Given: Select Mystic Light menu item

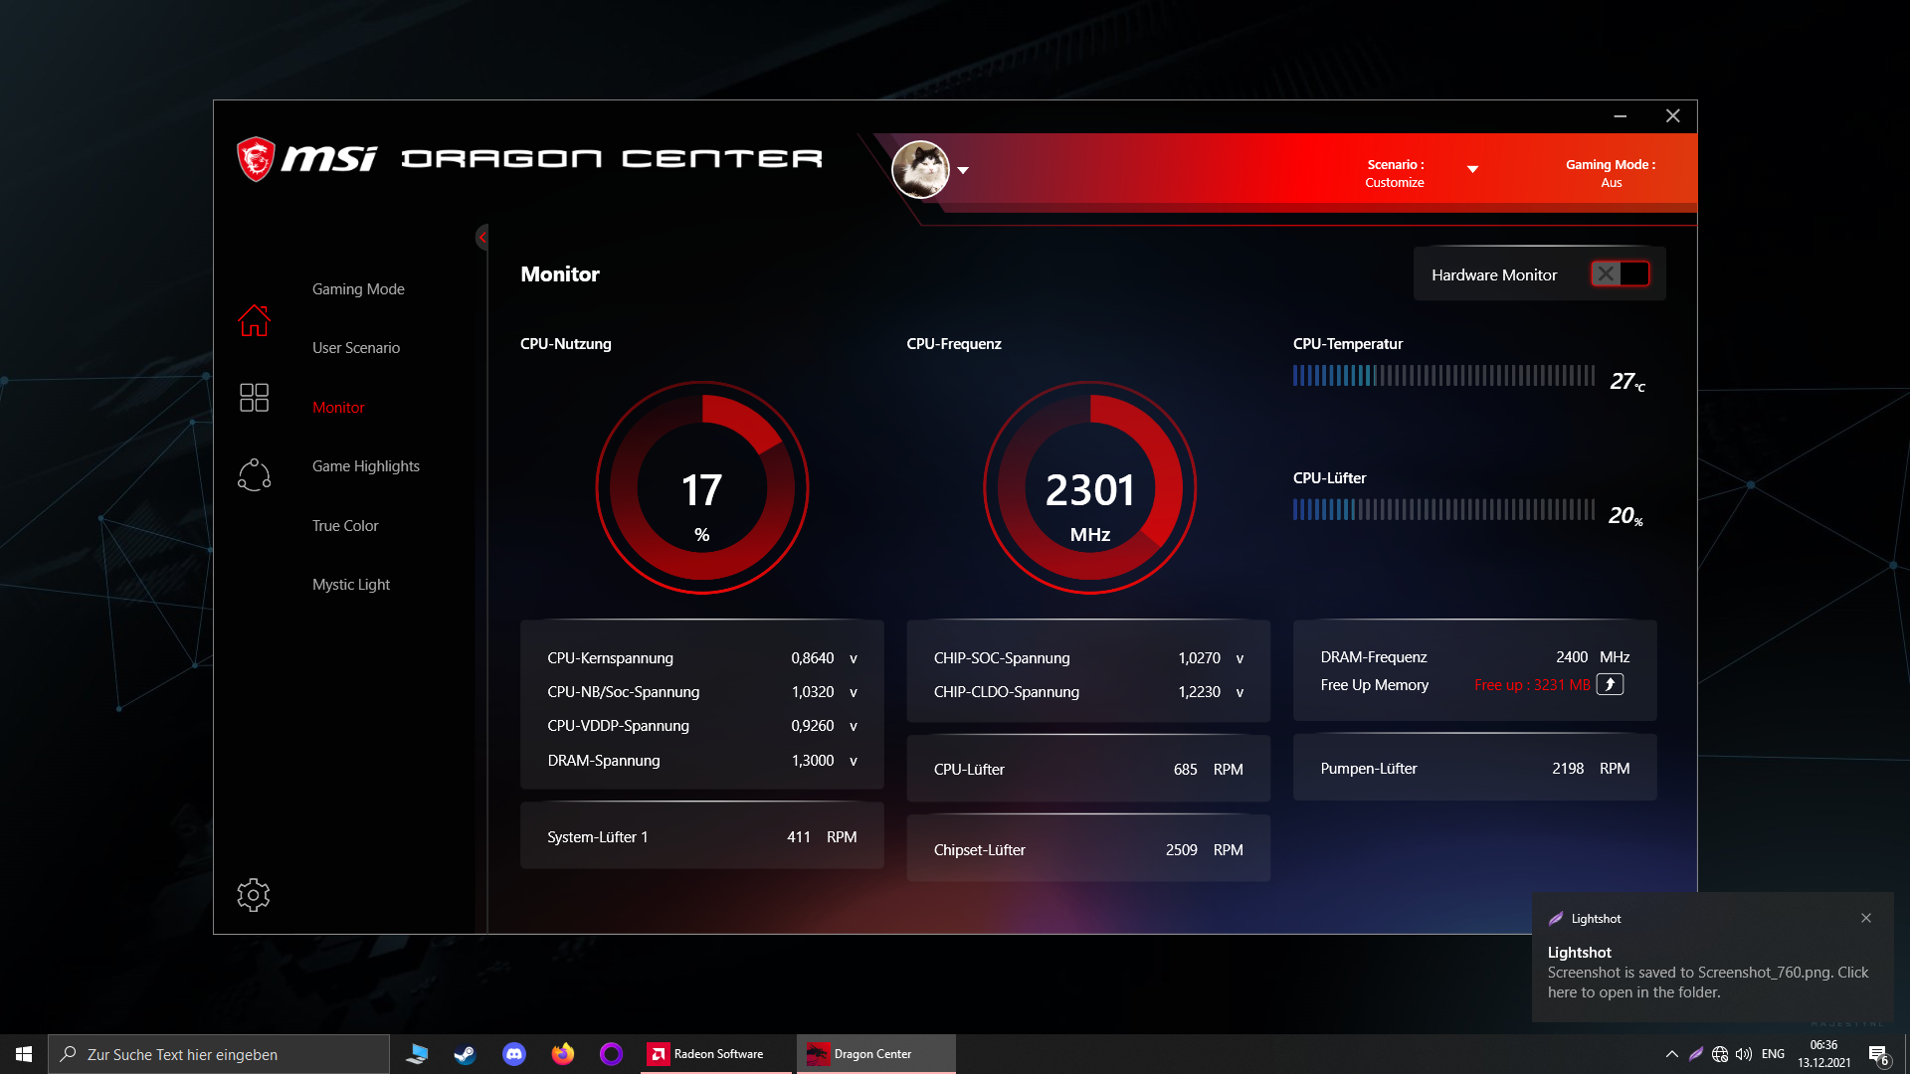Looking at the screenshot, I should click(350, 585).
